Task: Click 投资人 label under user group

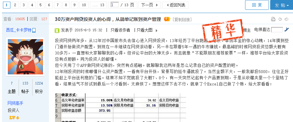Action: pos(13,110)
